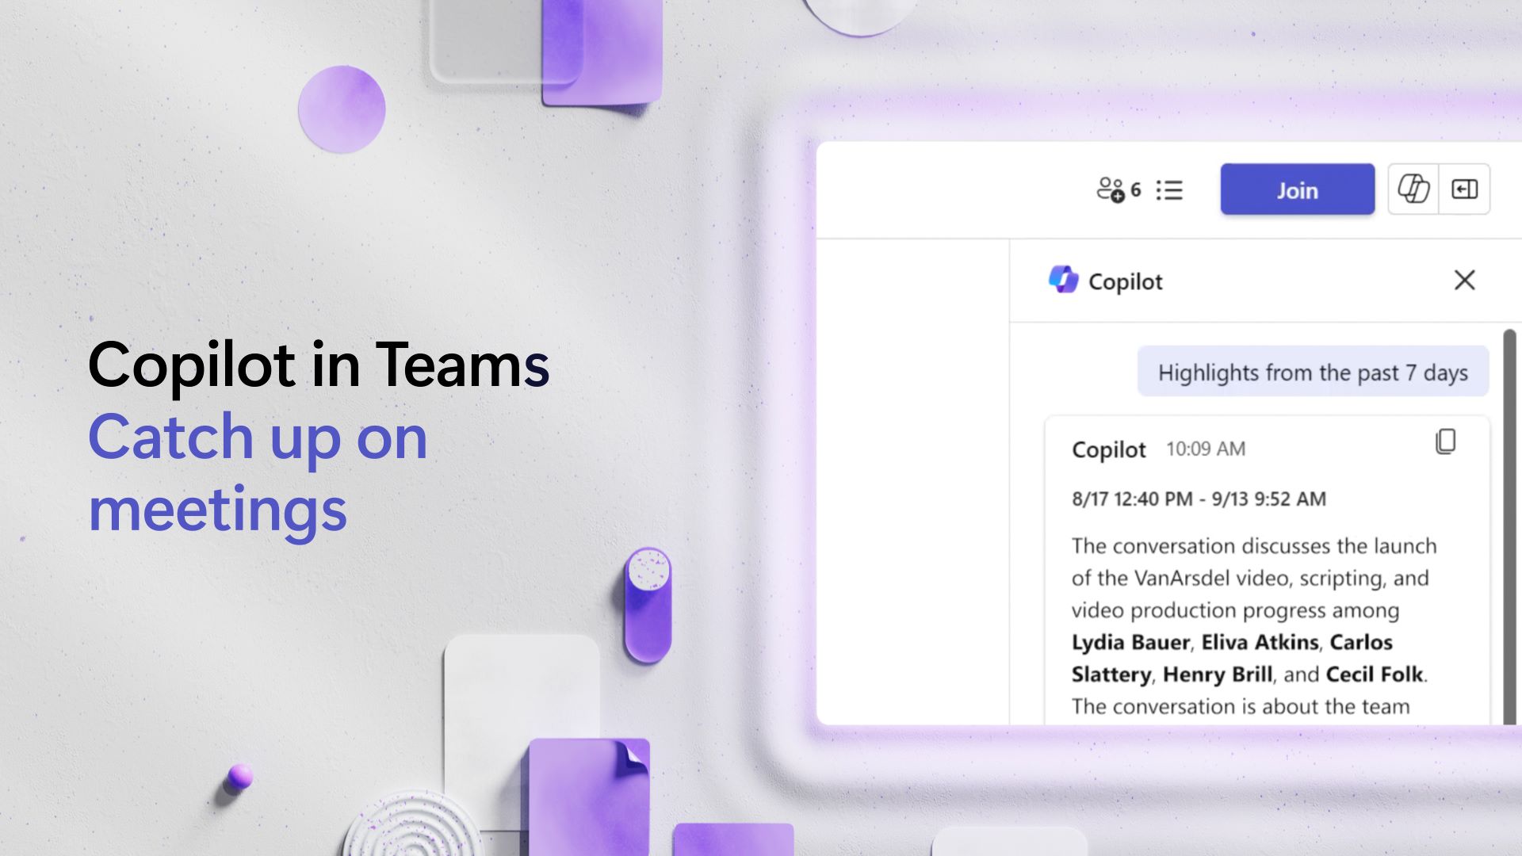Click the Copilot panel close (X) icon
The image size is (1522, 856).
point(1464,280)
